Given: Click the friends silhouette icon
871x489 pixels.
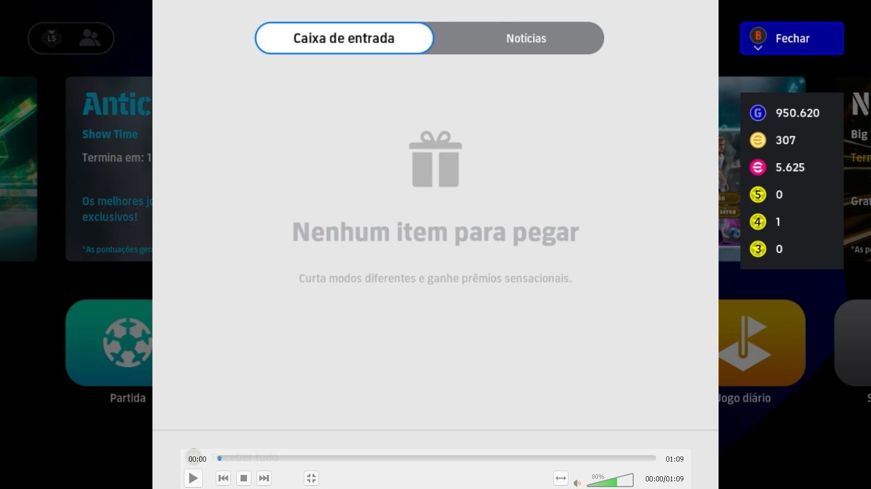Looking at the screenshot, I should [x=90, y=38].
